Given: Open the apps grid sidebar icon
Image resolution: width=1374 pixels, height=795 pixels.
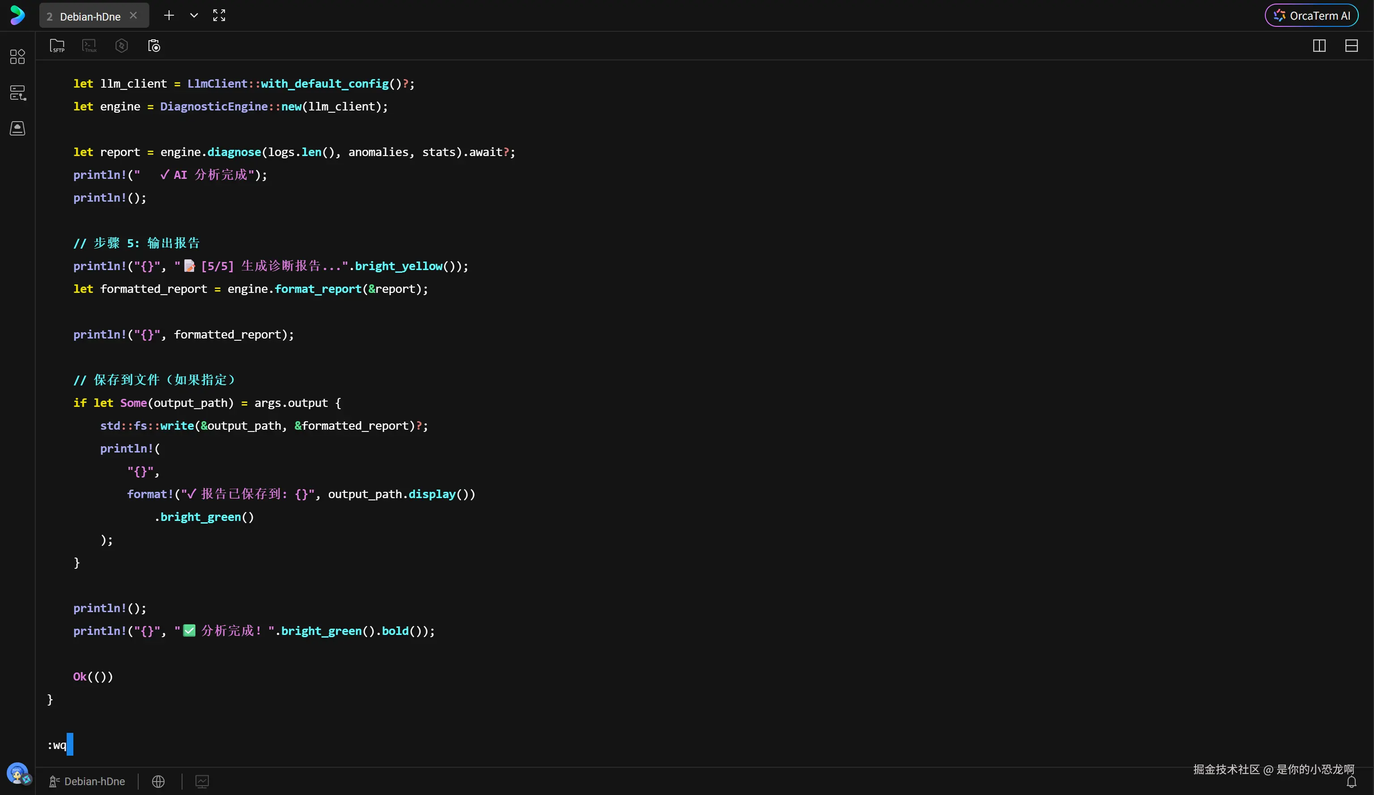Looking at the screenshot, I should (x=17, y=57).
